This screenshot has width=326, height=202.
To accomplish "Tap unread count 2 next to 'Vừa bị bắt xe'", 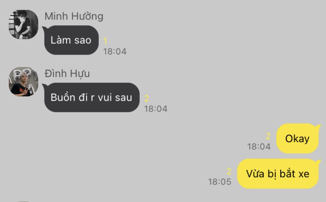I will [x=229, y=172].
